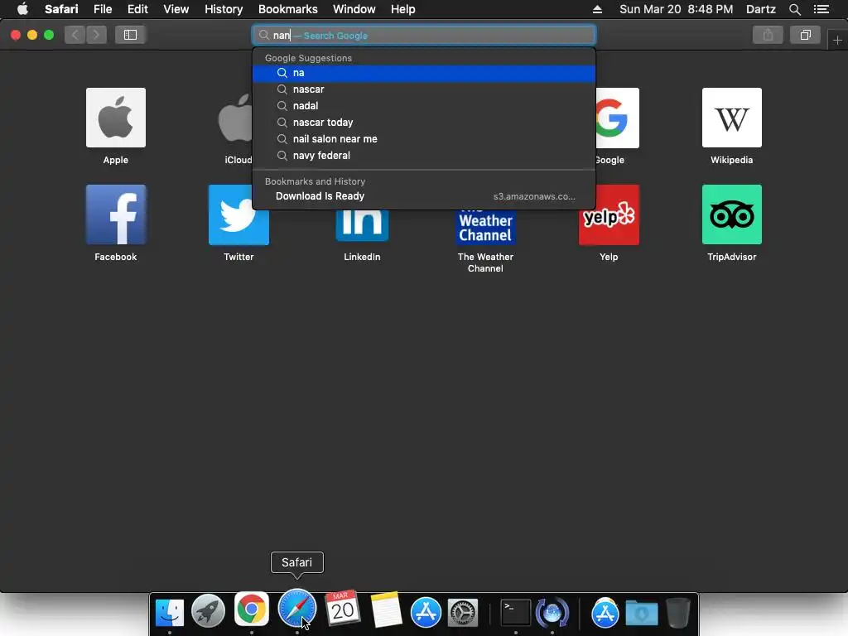Open Notification Center list icon

pos(821,9)
